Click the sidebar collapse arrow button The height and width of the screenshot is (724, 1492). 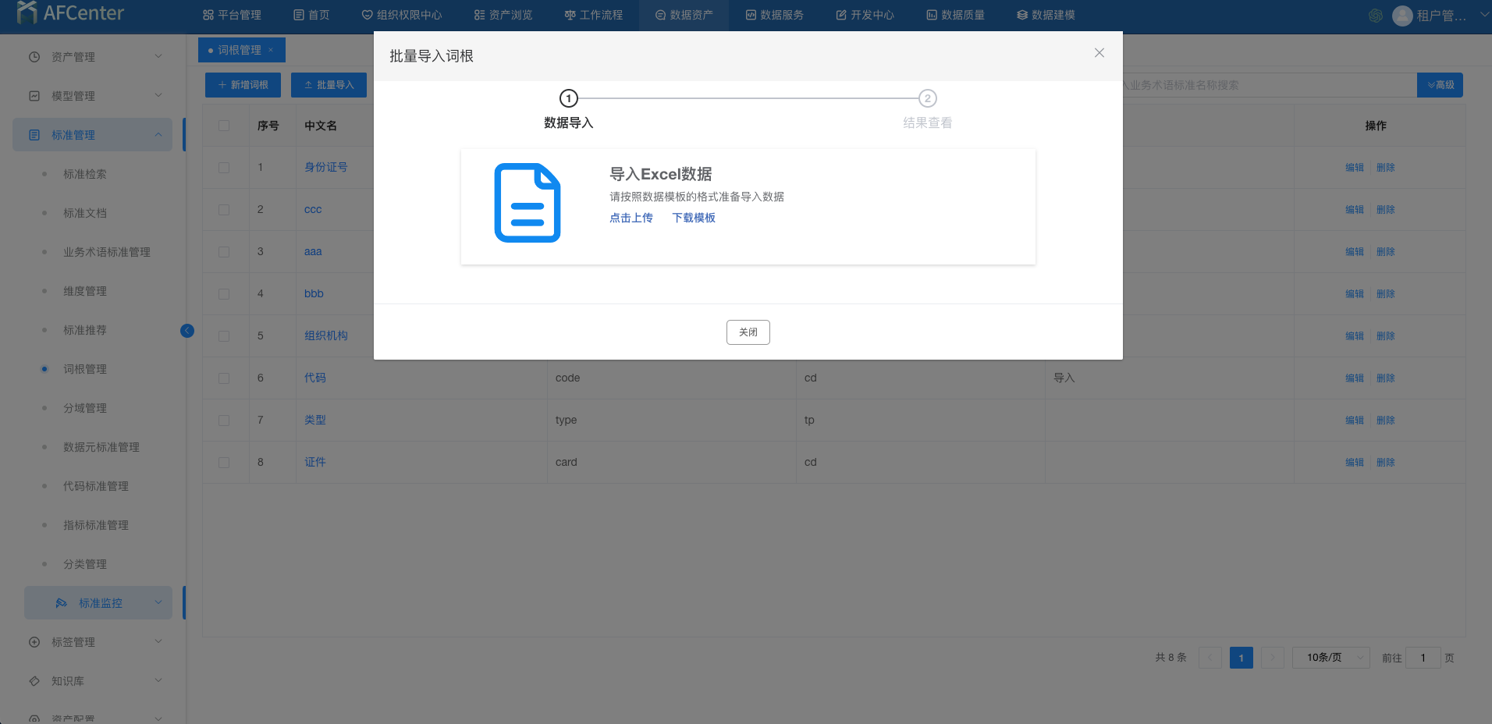(187, 331)
